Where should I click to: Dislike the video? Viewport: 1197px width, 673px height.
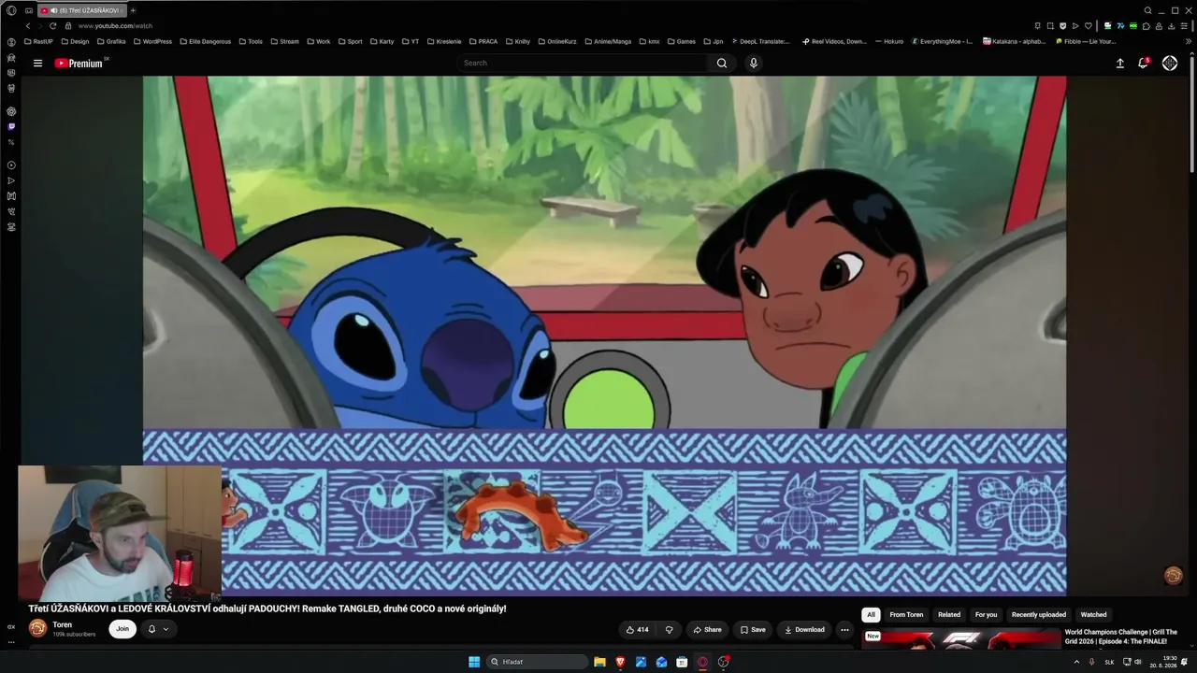point(669,630)
